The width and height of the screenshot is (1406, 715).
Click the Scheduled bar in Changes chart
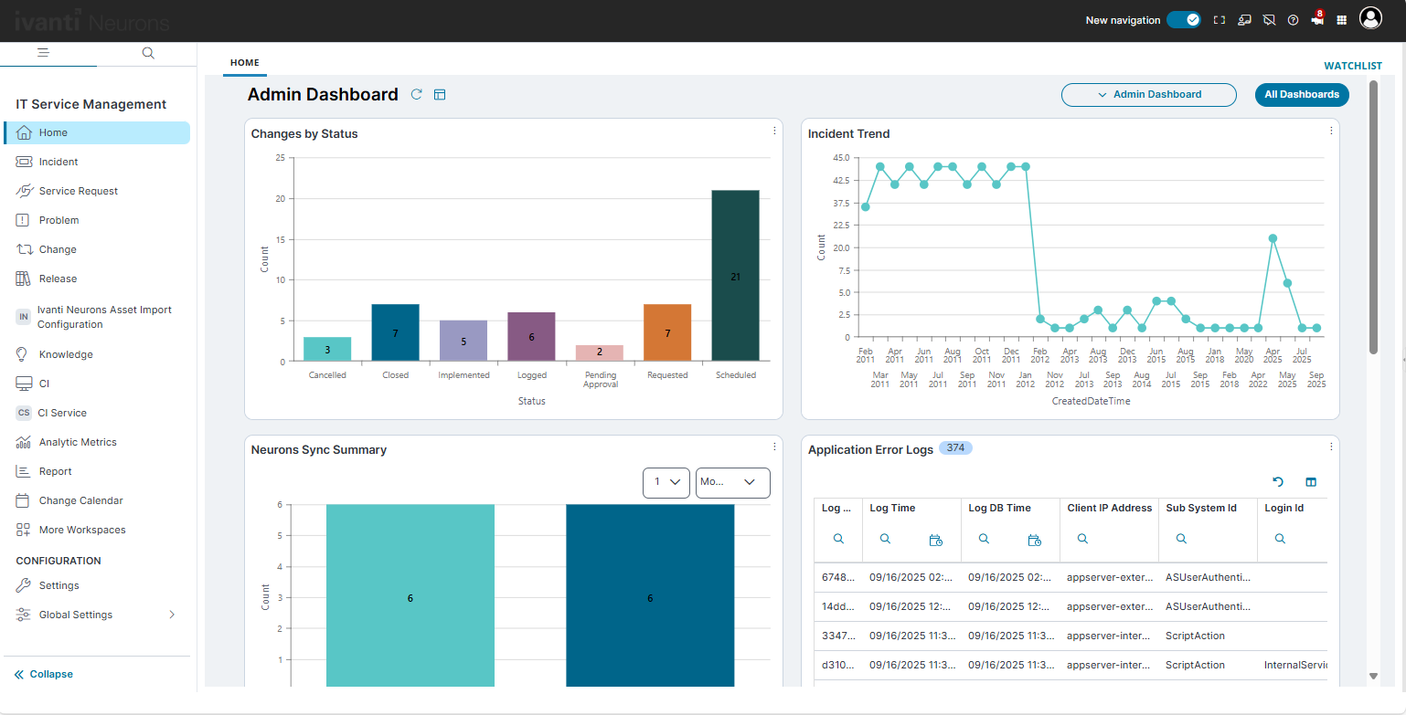735,275
